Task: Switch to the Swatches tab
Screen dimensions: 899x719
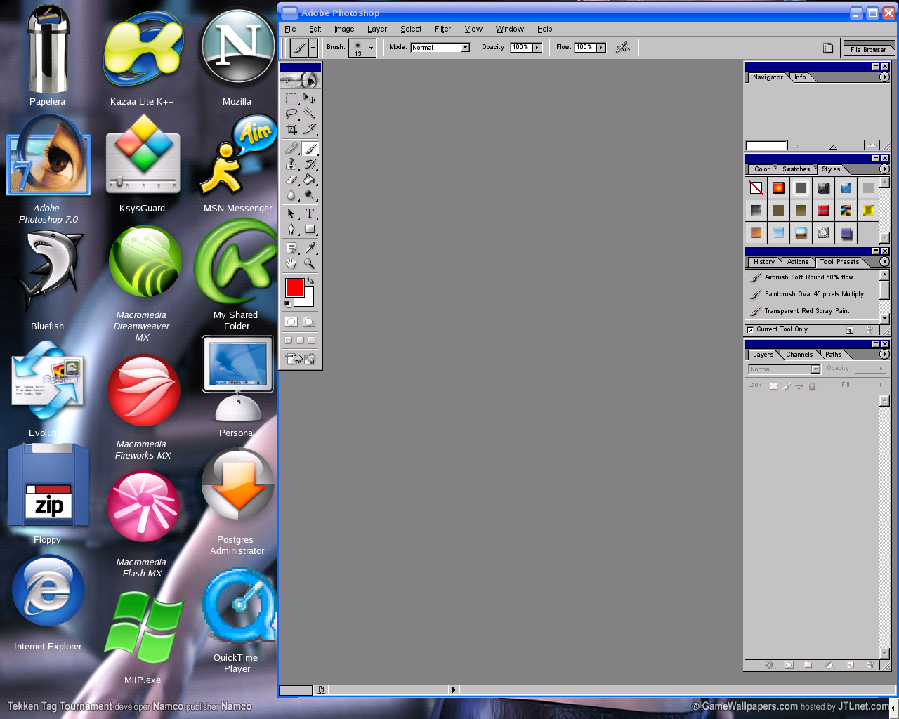Action: point(796,169)
